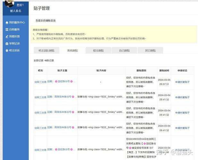Click the 贴子内容 column header
The width and height of the screenshot is (198, 160).
pos(101,70)
